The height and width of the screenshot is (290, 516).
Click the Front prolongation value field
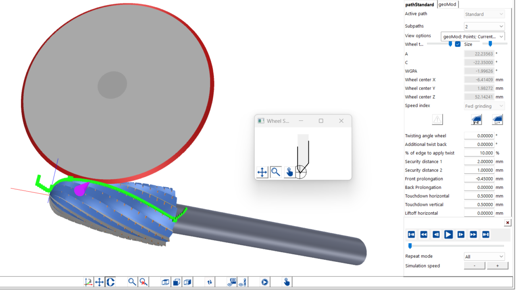479,179
